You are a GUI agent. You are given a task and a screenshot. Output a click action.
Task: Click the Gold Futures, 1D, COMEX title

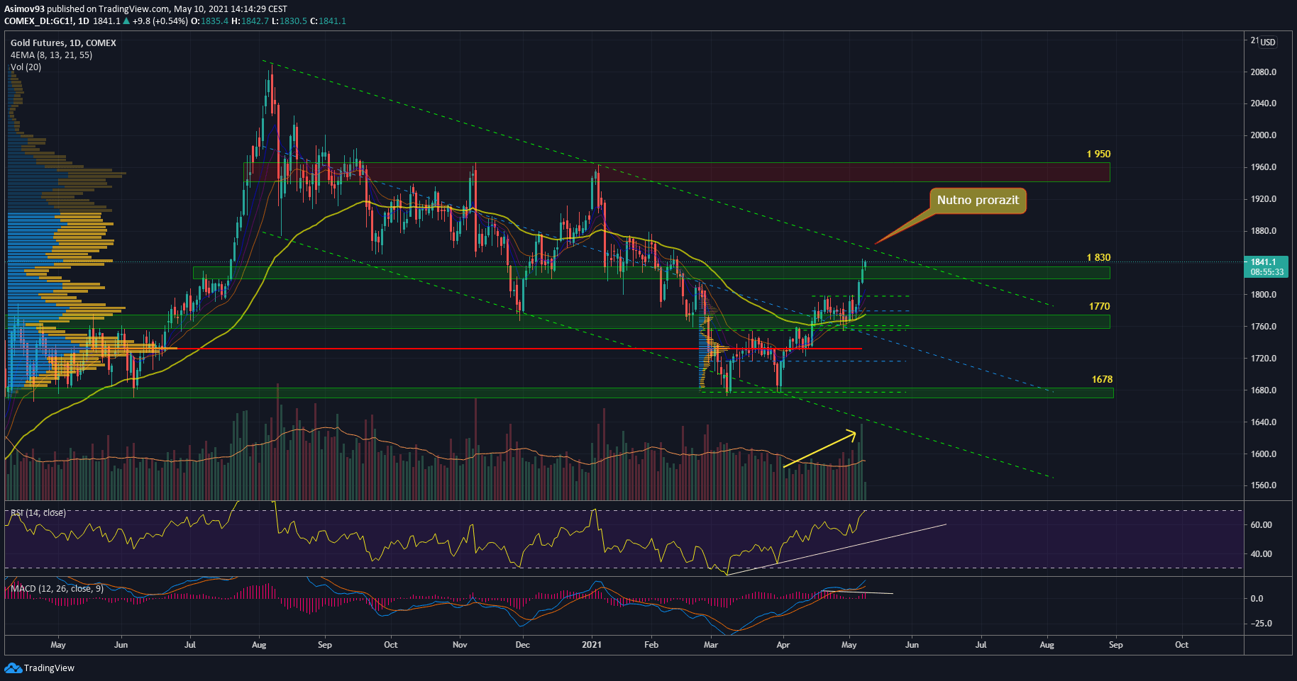coord(63,43)
